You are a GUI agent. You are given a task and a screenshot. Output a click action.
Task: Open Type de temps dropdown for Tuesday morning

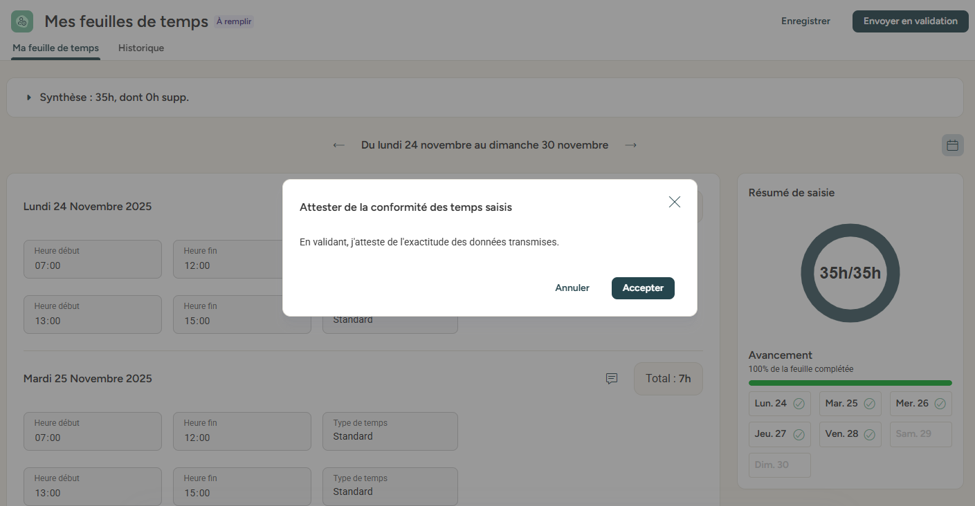[x=390, y=431]
